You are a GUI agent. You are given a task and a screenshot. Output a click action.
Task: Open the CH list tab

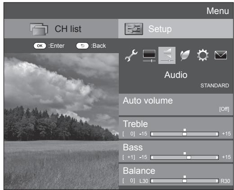(61, 29)
